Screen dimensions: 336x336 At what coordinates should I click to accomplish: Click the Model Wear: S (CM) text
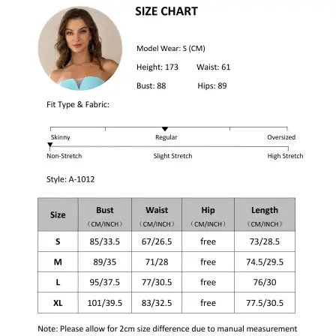click(171, 48)
